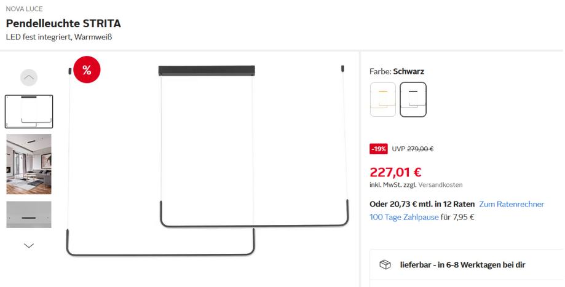Open the partially visible third thumbnail
This screenshot has width=565, height=287.
(29, 214)
